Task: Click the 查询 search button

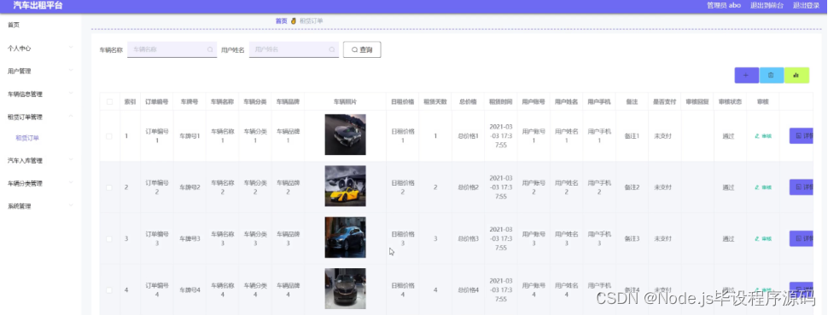Action: 362,49
